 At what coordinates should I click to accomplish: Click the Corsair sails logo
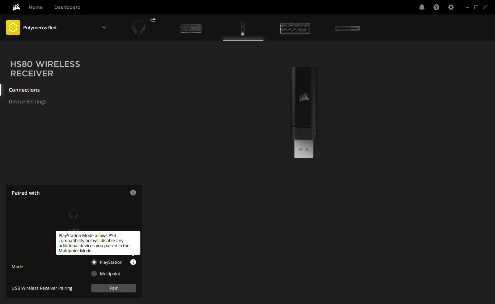(16, 7)
